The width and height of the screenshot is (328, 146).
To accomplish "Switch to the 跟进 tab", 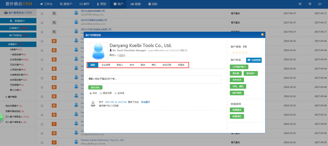I will (x=143, y=65).
